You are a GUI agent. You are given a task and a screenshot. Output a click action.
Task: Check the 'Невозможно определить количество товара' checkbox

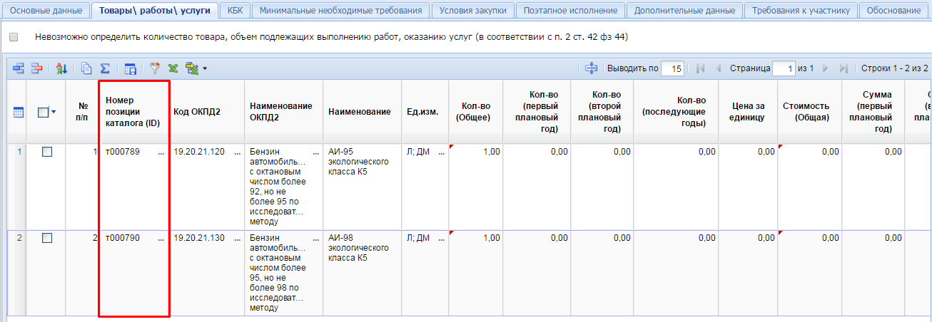pos(14,37)
